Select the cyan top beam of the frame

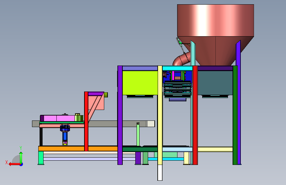point(177,68)
